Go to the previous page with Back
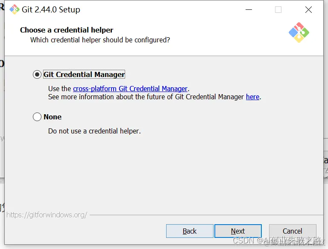The width and height of the screenshot is (328, 249). (x=190, y=231)
